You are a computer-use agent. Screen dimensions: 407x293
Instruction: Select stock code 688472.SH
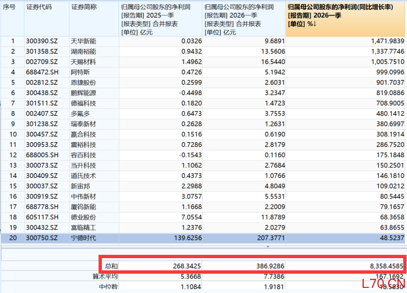pyautogui.click(x=42, y=73)
